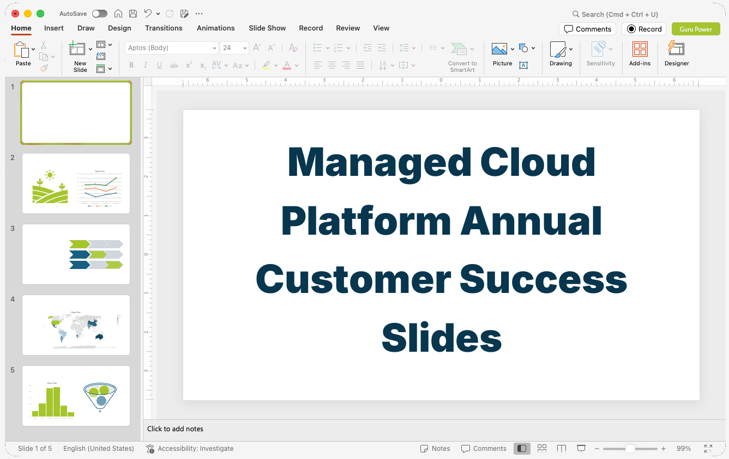Click Fit slide to window icon
Viewport: 729px width, 459px height.
tap(708, 449)
